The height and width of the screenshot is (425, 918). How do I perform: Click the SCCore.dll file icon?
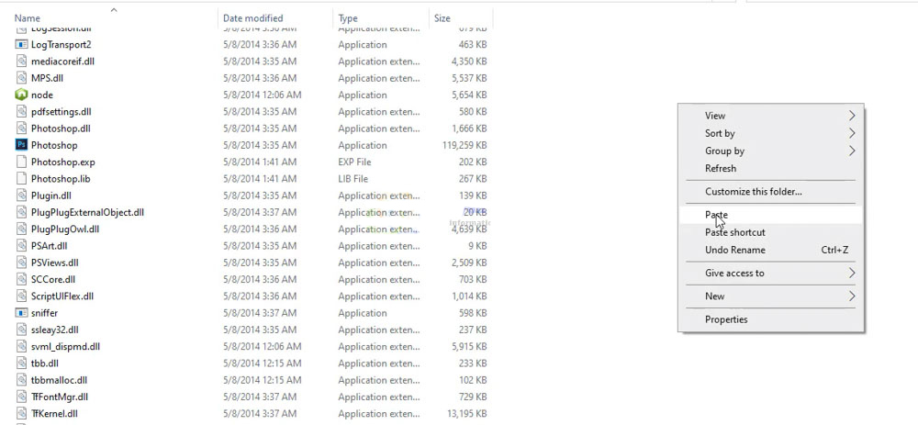(x=21, y=279)
